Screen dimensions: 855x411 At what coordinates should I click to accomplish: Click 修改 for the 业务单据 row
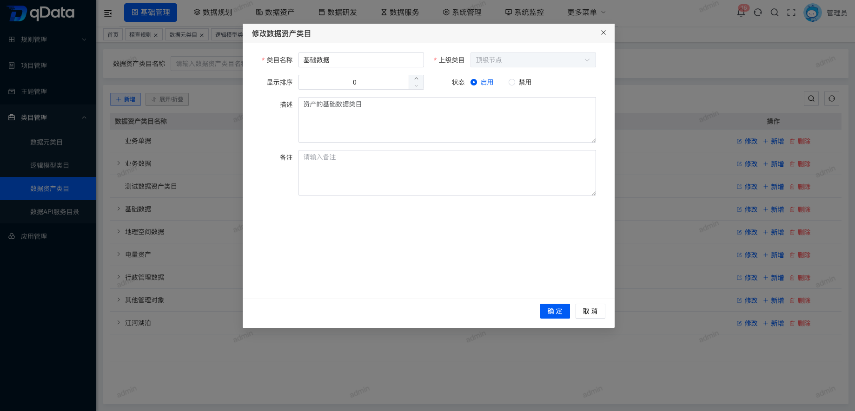click(x=747, y=141)
